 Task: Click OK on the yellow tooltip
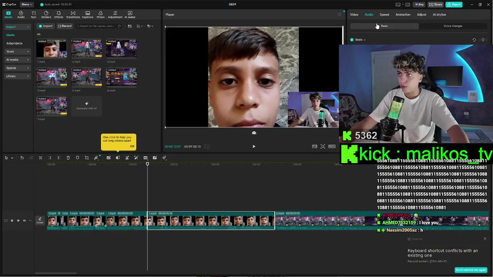[132, 146]
